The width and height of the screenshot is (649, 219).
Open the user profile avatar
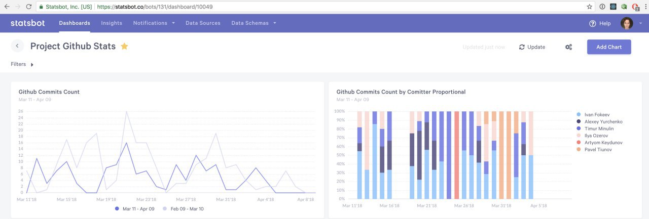point(627,23)
